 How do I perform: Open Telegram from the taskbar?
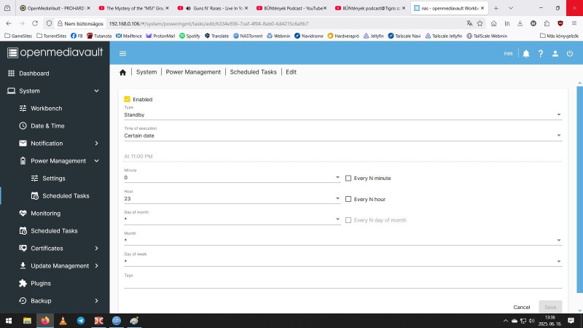(81, 321)
